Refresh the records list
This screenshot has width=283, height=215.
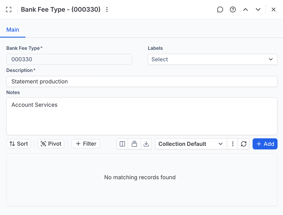[244, 144]
